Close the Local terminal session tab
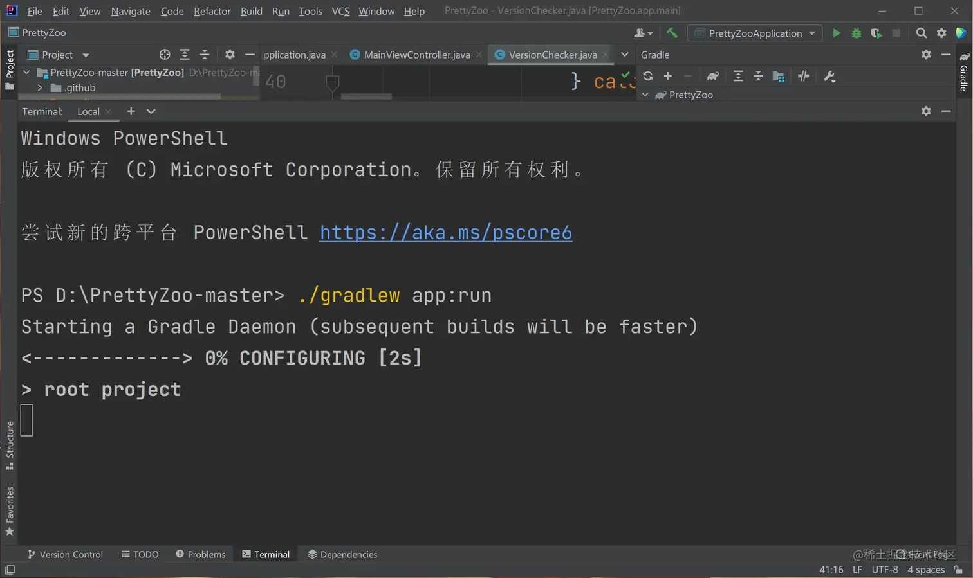Viewport: 973px width, 578px height. click(108, 111)
